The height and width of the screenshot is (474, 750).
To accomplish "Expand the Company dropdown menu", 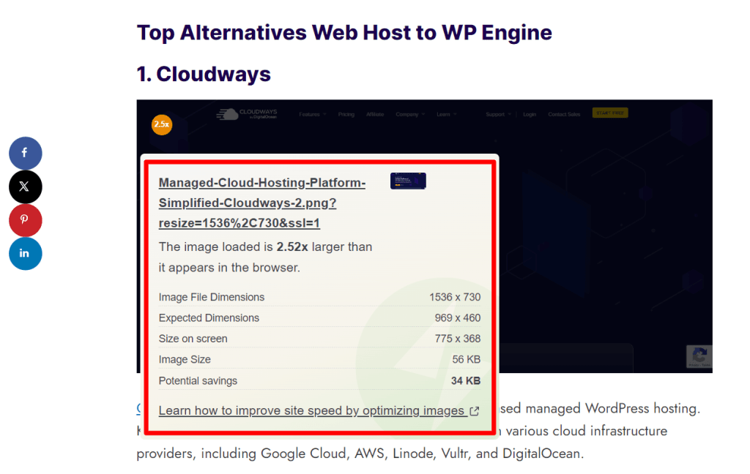I will pos(410,114).
